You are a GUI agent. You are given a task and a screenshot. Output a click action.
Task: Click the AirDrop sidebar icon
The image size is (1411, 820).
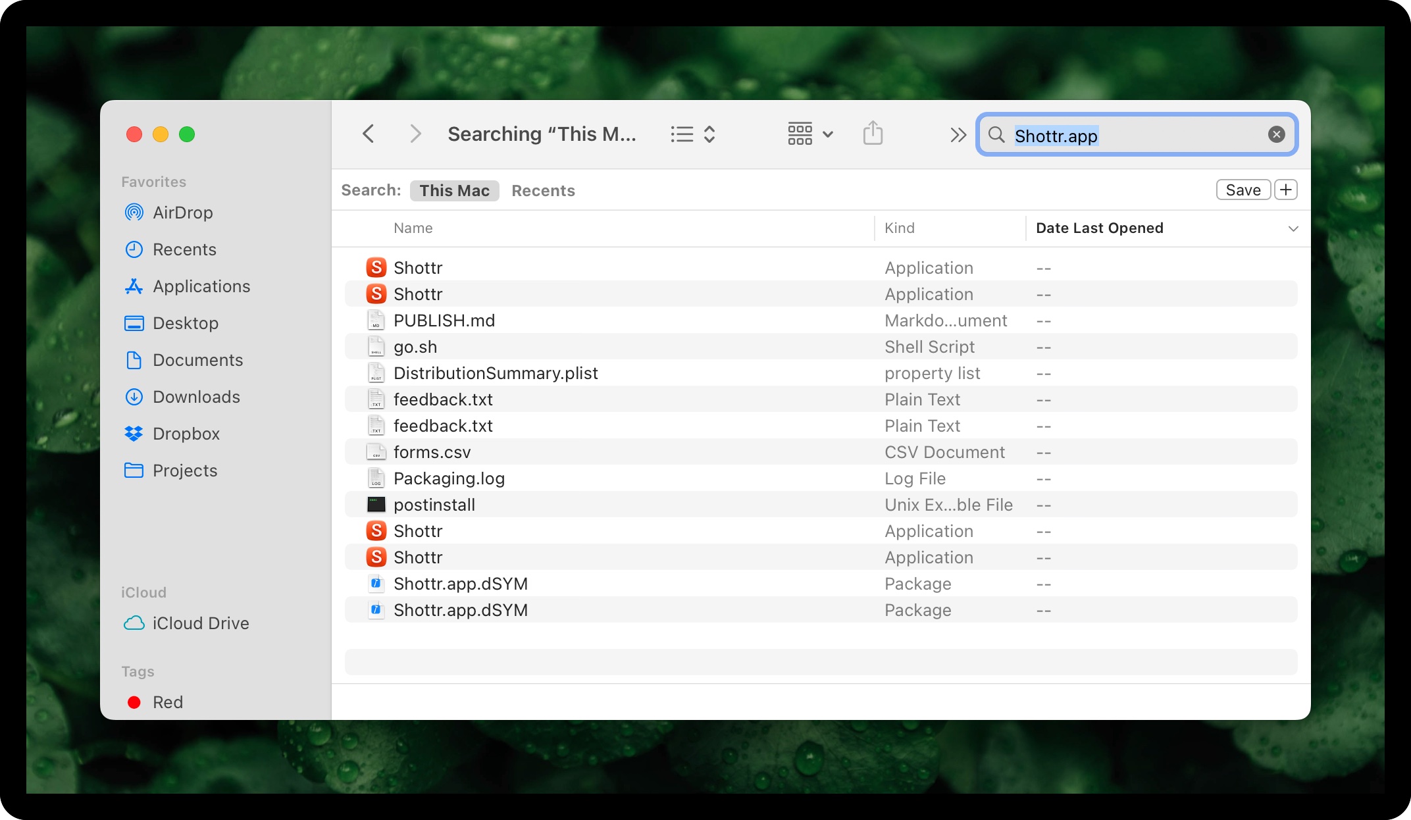pos(134,213)
